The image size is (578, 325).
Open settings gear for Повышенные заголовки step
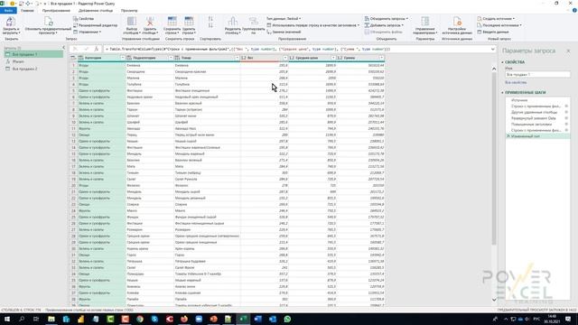pyautogui.click(x=566, y=125)
